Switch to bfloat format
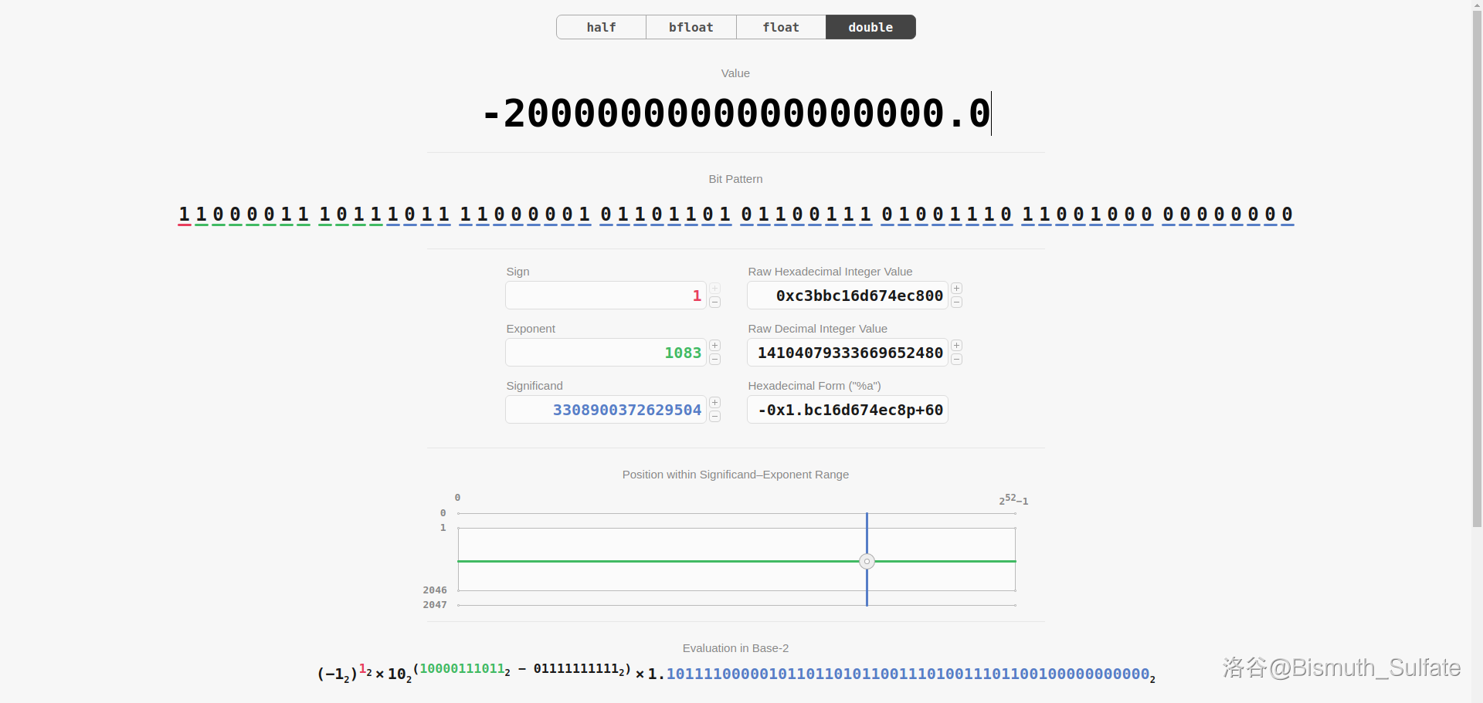The image size is (1483, 703). click(691, 27)
